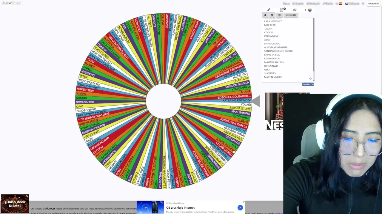Click the LUSIANA STORE wheel slice

pos(240,108)
